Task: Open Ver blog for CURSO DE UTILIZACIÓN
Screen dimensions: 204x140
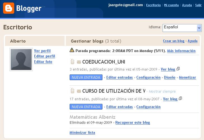Action: [x=170, y=99]
